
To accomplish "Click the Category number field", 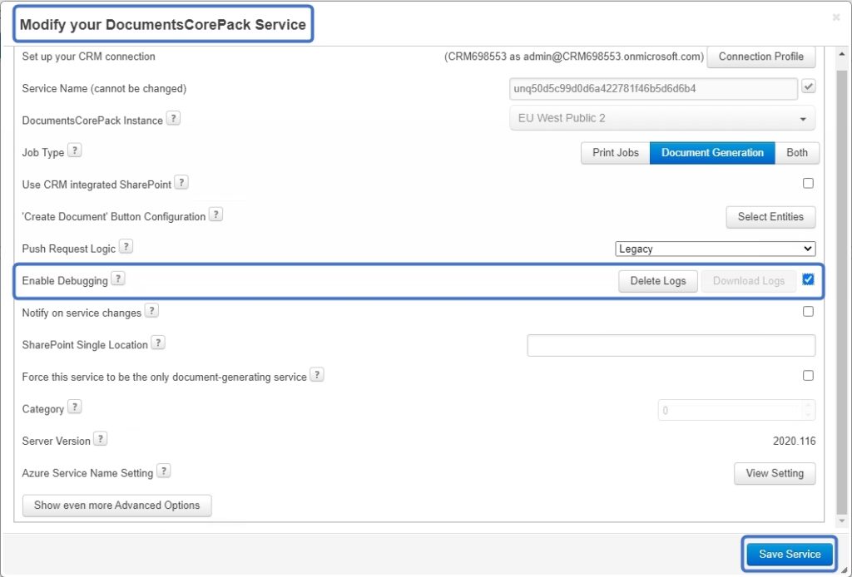I will pyautogui.click(x=736, y=410).
